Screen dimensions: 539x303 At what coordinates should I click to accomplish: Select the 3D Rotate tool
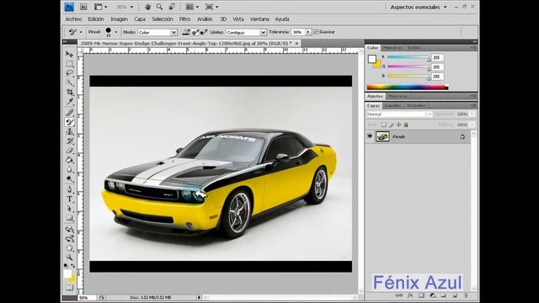(x=69, y=229)
